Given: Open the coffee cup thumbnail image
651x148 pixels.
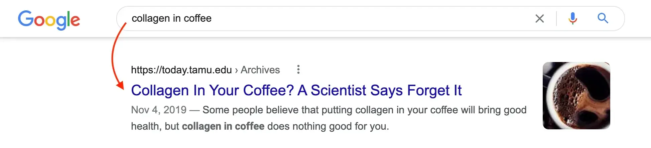Looking at the screenshot, I should 576,96.
